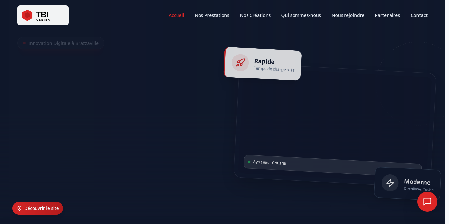
Task: Click the rocket icon on Rapide card
Action: point(240,62)
